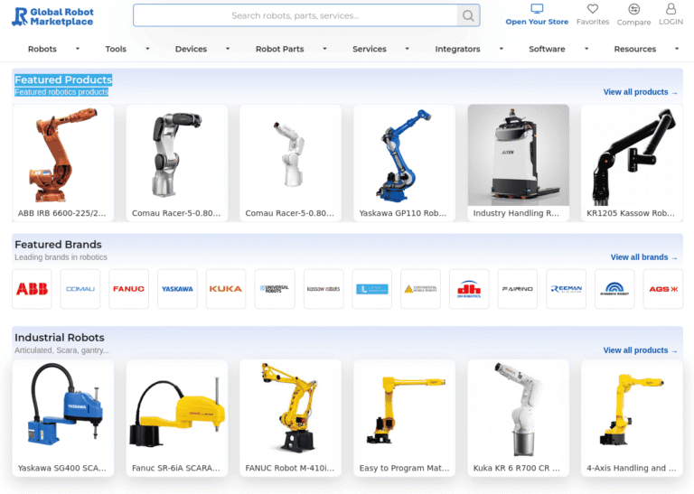This screenshot has height=494, width=694.
Task: Select the Kassow Robots brand logo
Action: (324, 289)
